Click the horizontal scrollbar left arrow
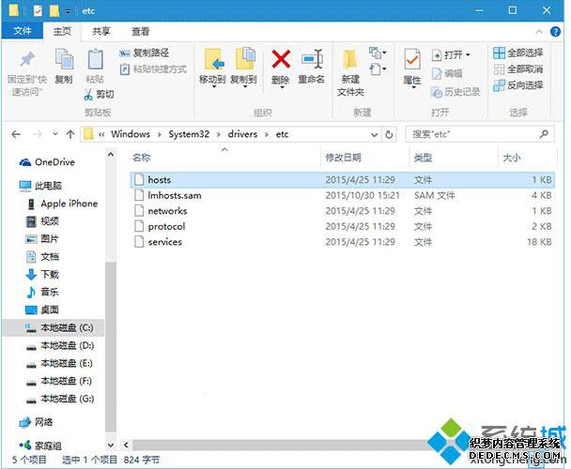571x469 pixels. coord(126,445)
